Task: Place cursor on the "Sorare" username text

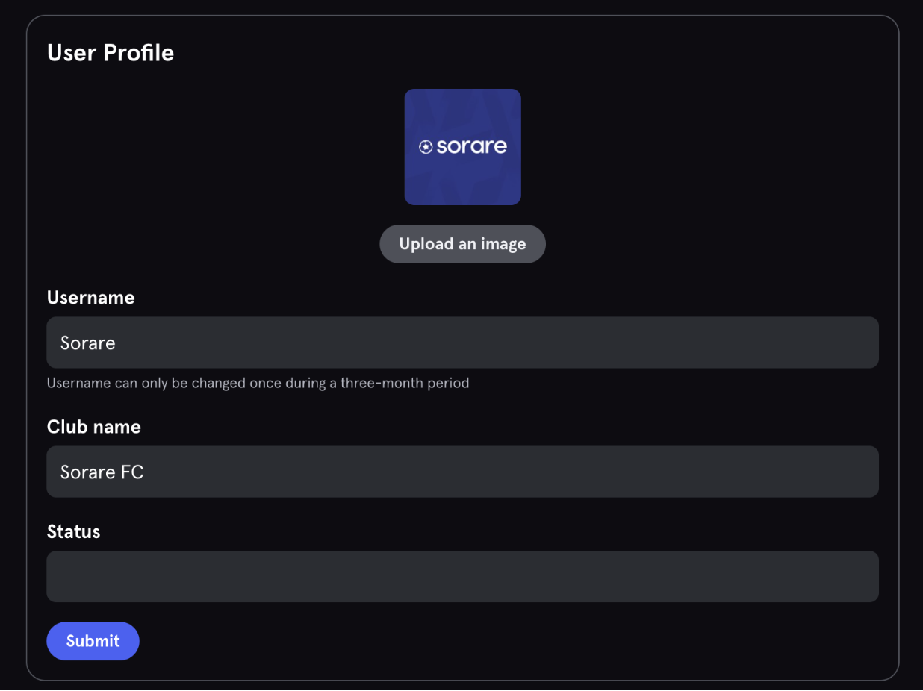Action: (88, 343)
